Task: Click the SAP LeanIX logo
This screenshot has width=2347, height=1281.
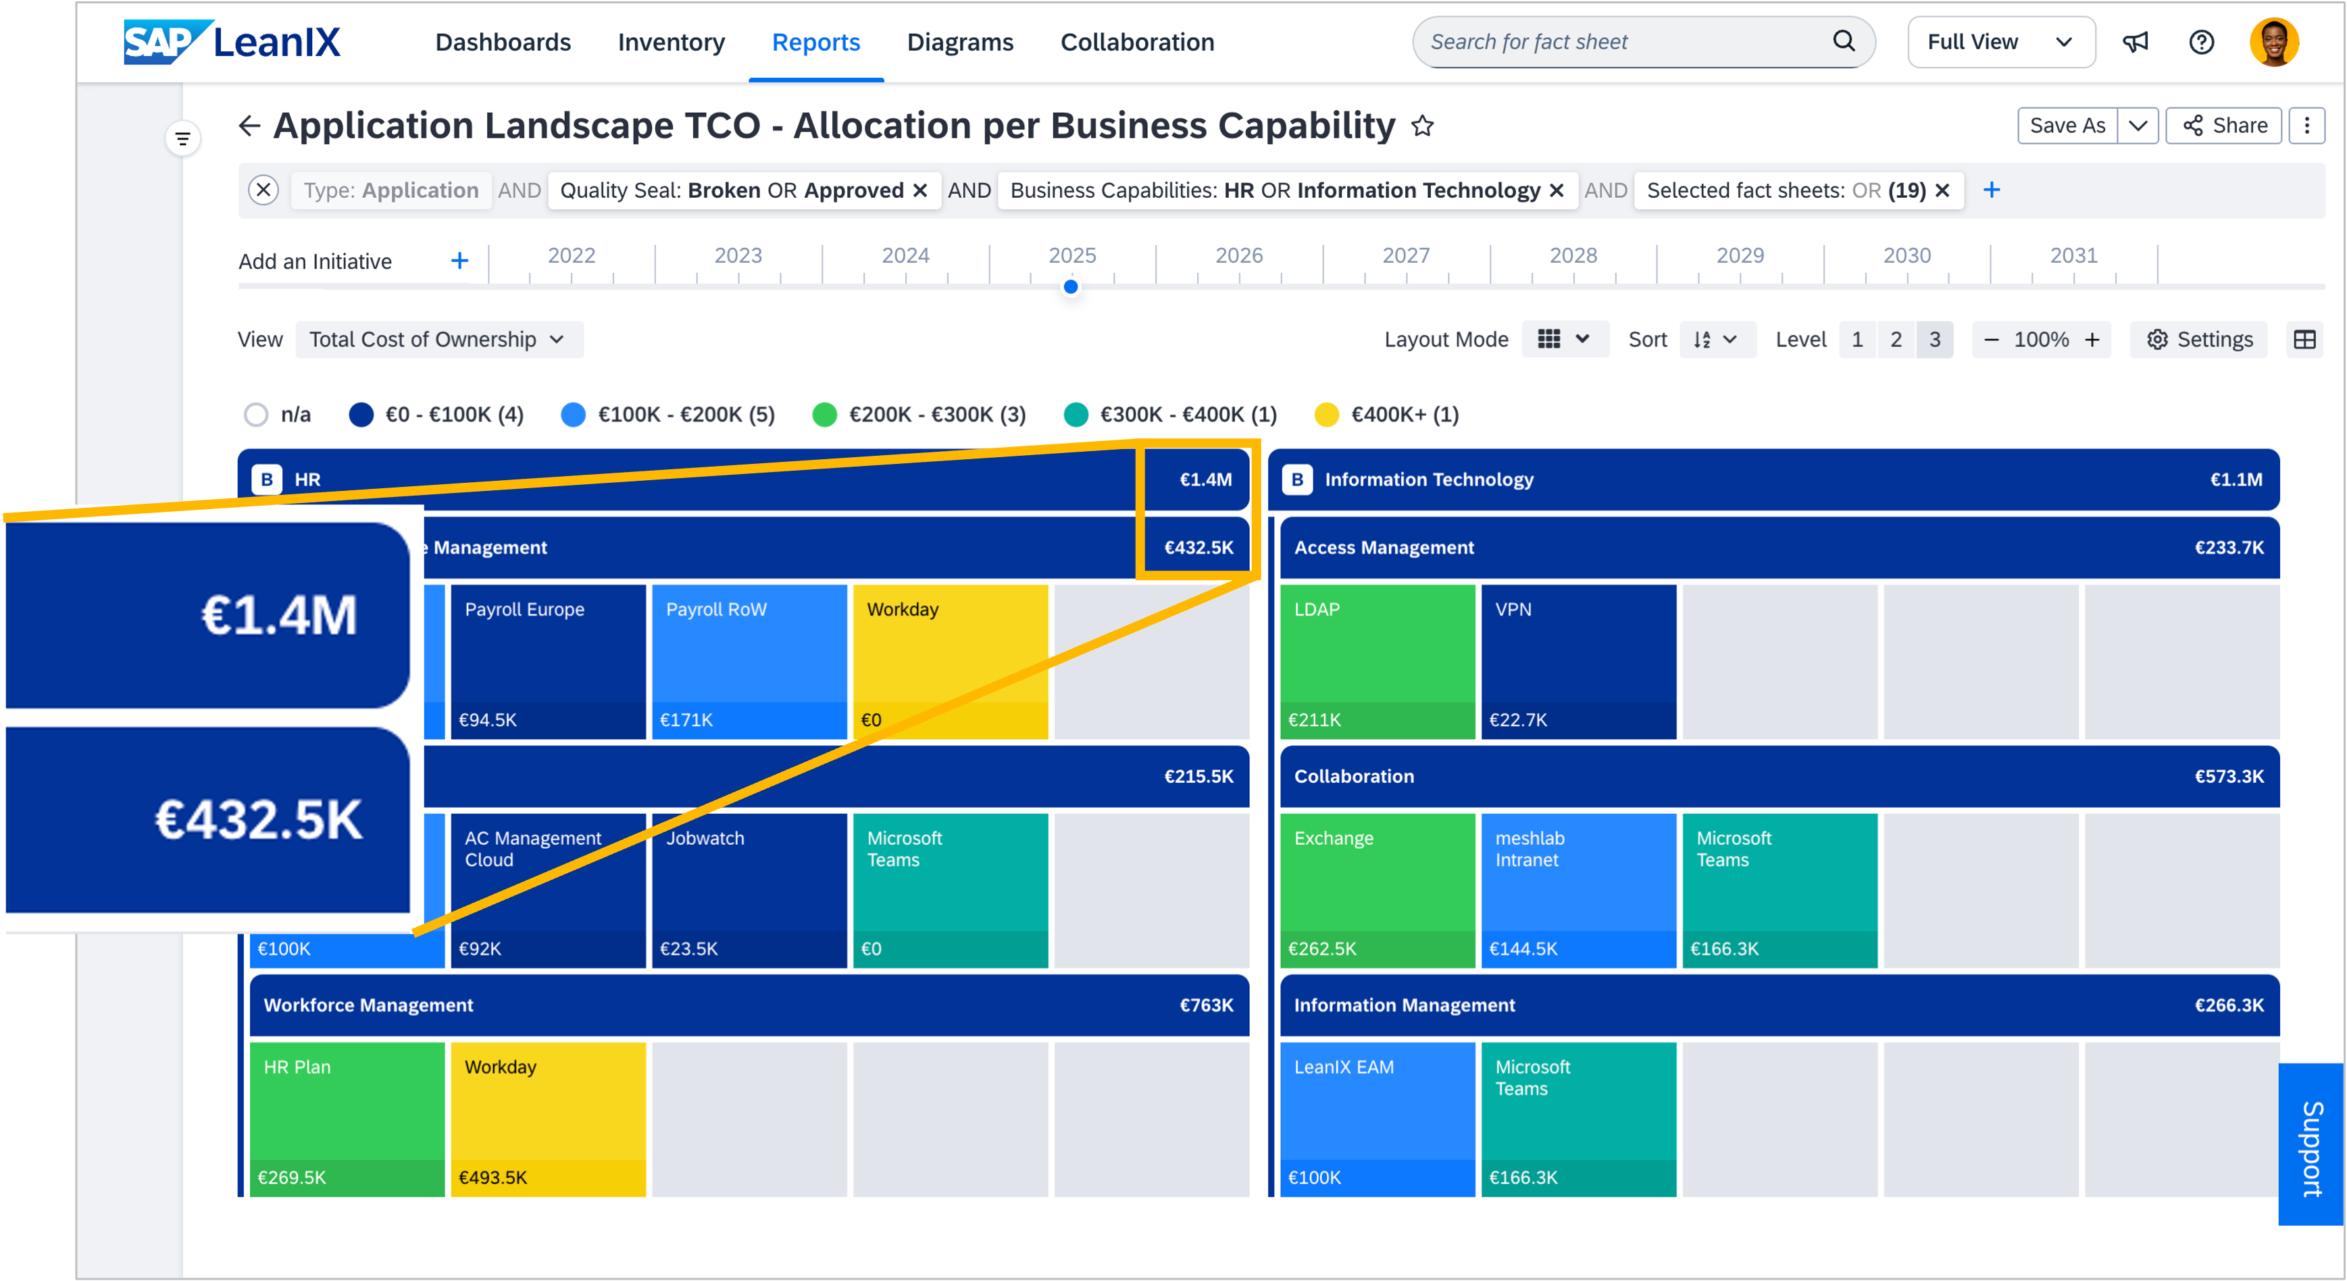Action: [232, 42]
